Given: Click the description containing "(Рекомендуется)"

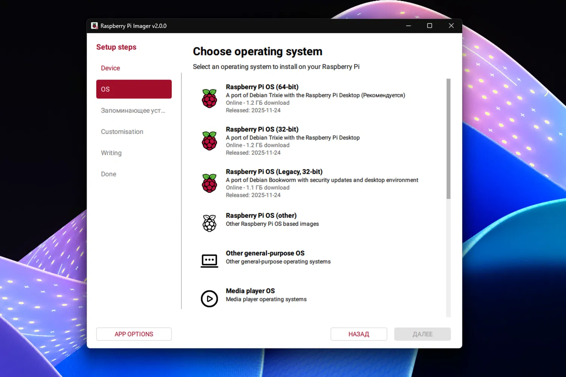Looking at the screenshot, I should 315,95.
